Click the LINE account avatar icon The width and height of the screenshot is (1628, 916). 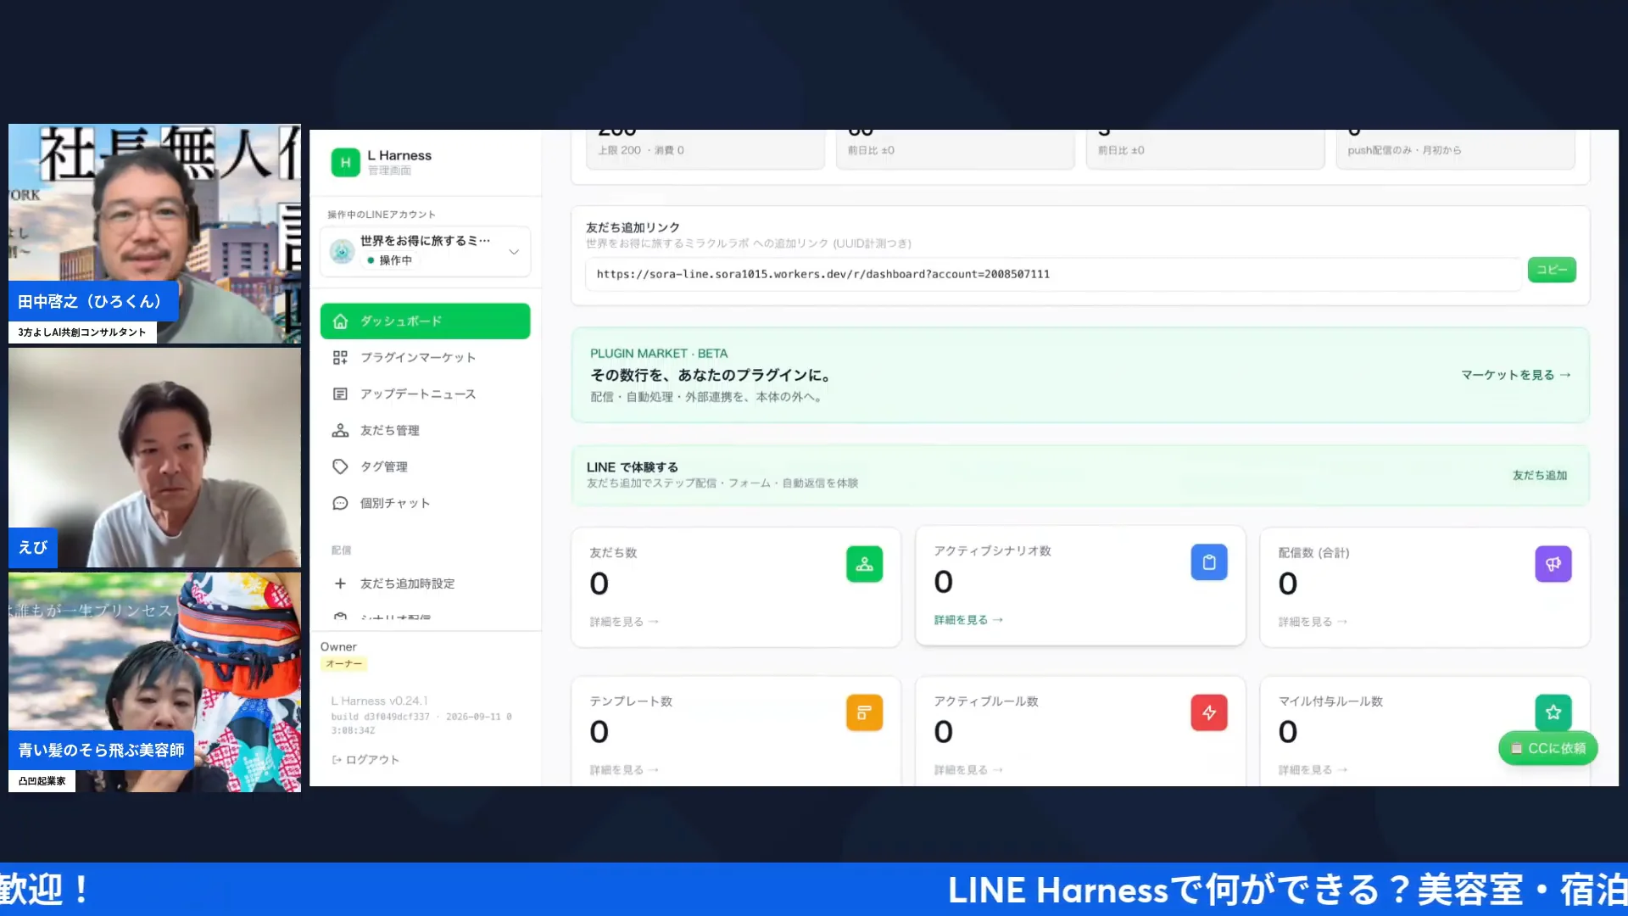tap(342, 251)
